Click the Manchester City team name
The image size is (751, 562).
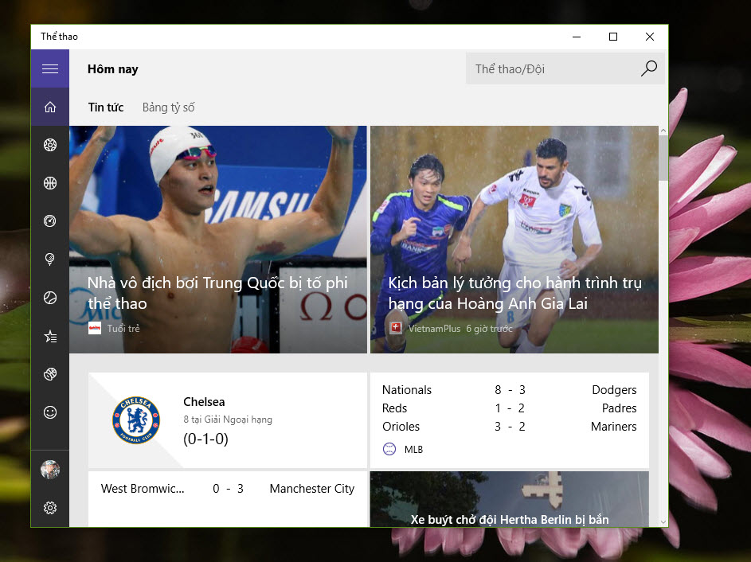point(312,489)
